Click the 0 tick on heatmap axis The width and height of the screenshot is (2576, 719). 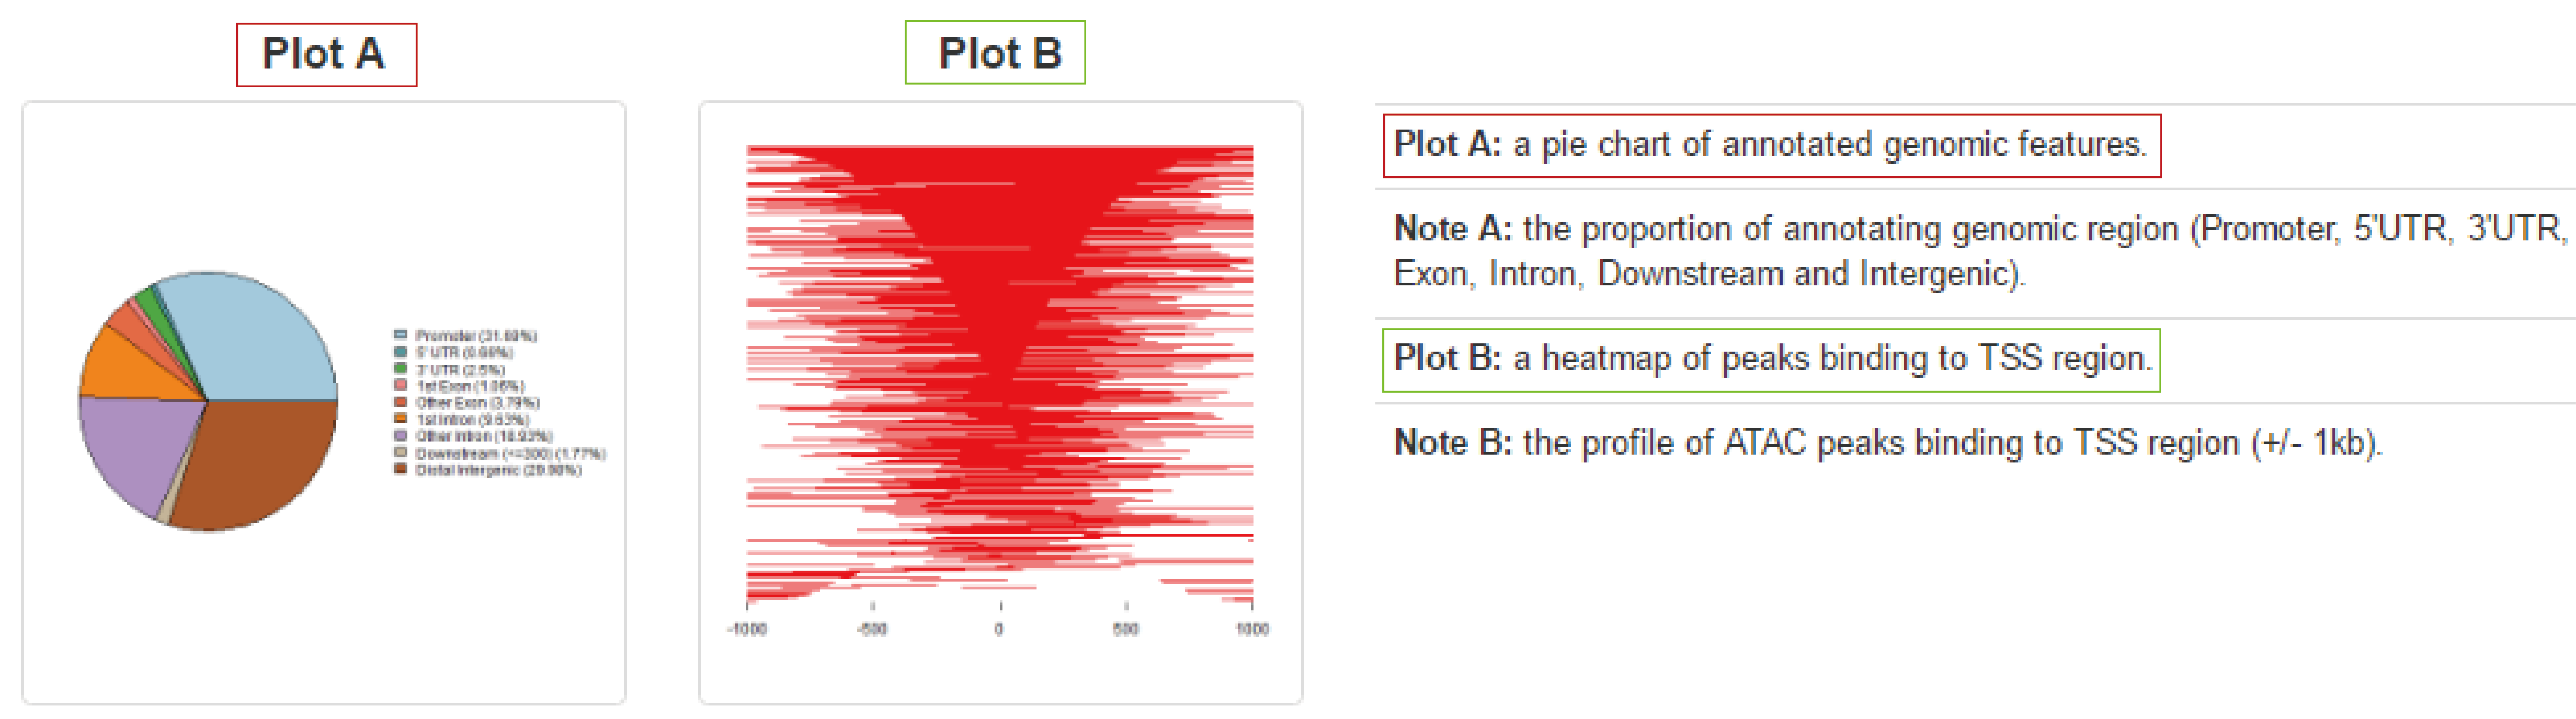pyautogui.click(x=999, y=629)
